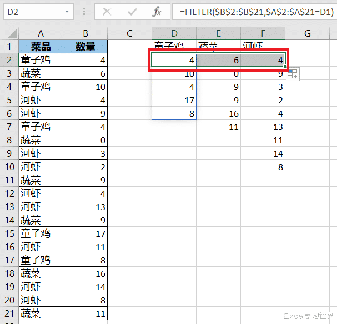Select cell B13 with value 13
This screenshot has width=337, height=324.
click(85, 207)
